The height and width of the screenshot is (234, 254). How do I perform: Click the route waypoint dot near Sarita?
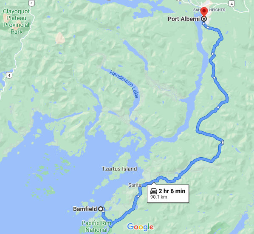click(x=138, y=196)
